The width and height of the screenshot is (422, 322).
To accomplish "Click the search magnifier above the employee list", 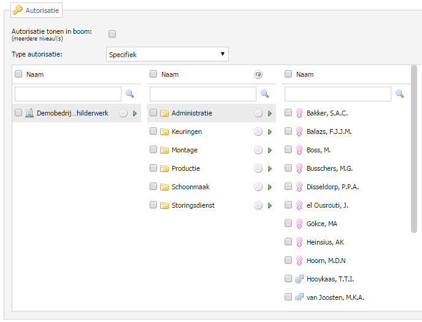I will point(399,93).
